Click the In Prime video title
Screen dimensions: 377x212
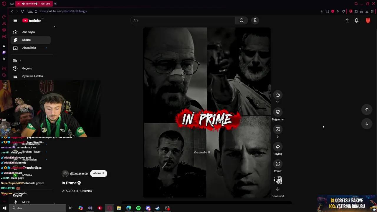pyautogui.click(x=71, y=183)
